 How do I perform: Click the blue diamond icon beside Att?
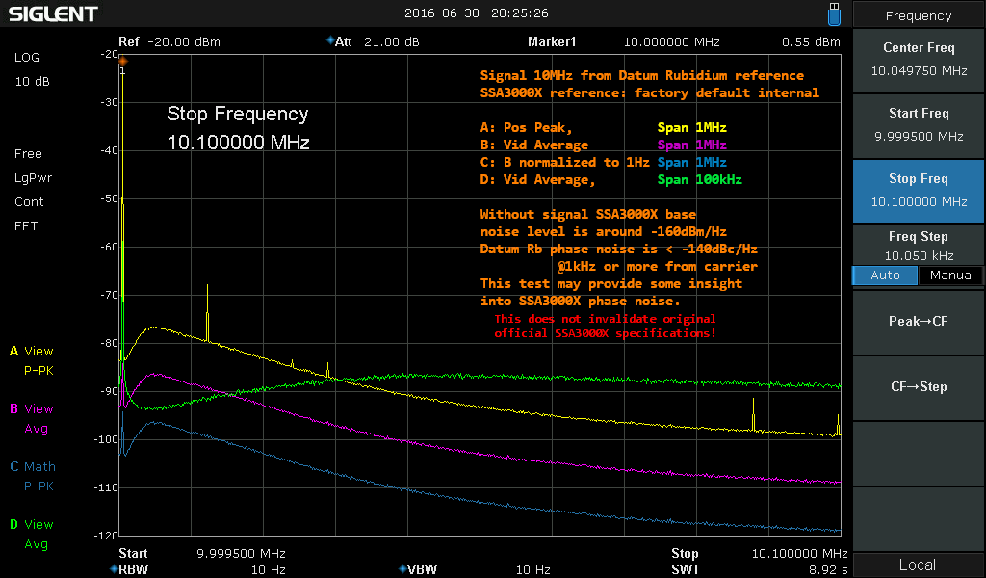pos(330,41)
